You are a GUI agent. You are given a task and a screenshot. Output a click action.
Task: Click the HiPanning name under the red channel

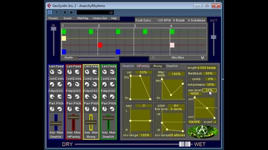74,137
